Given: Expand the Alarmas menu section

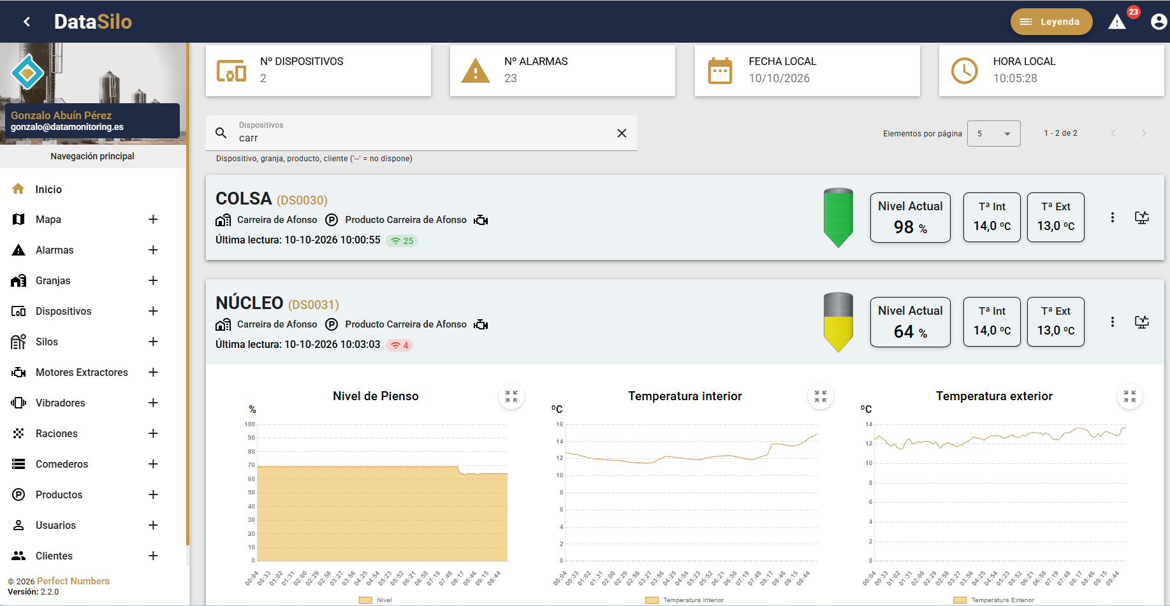Looking at the screenshot, I should coord(153,250).
